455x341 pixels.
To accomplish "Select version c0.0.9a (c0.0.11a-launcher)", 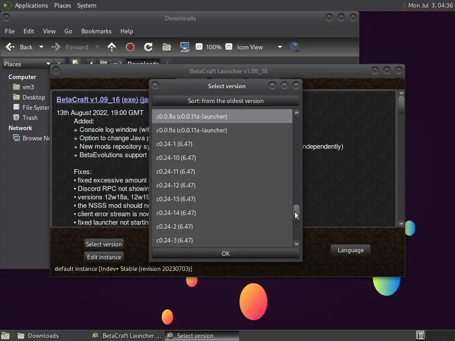I will click(x=222, y=130).
